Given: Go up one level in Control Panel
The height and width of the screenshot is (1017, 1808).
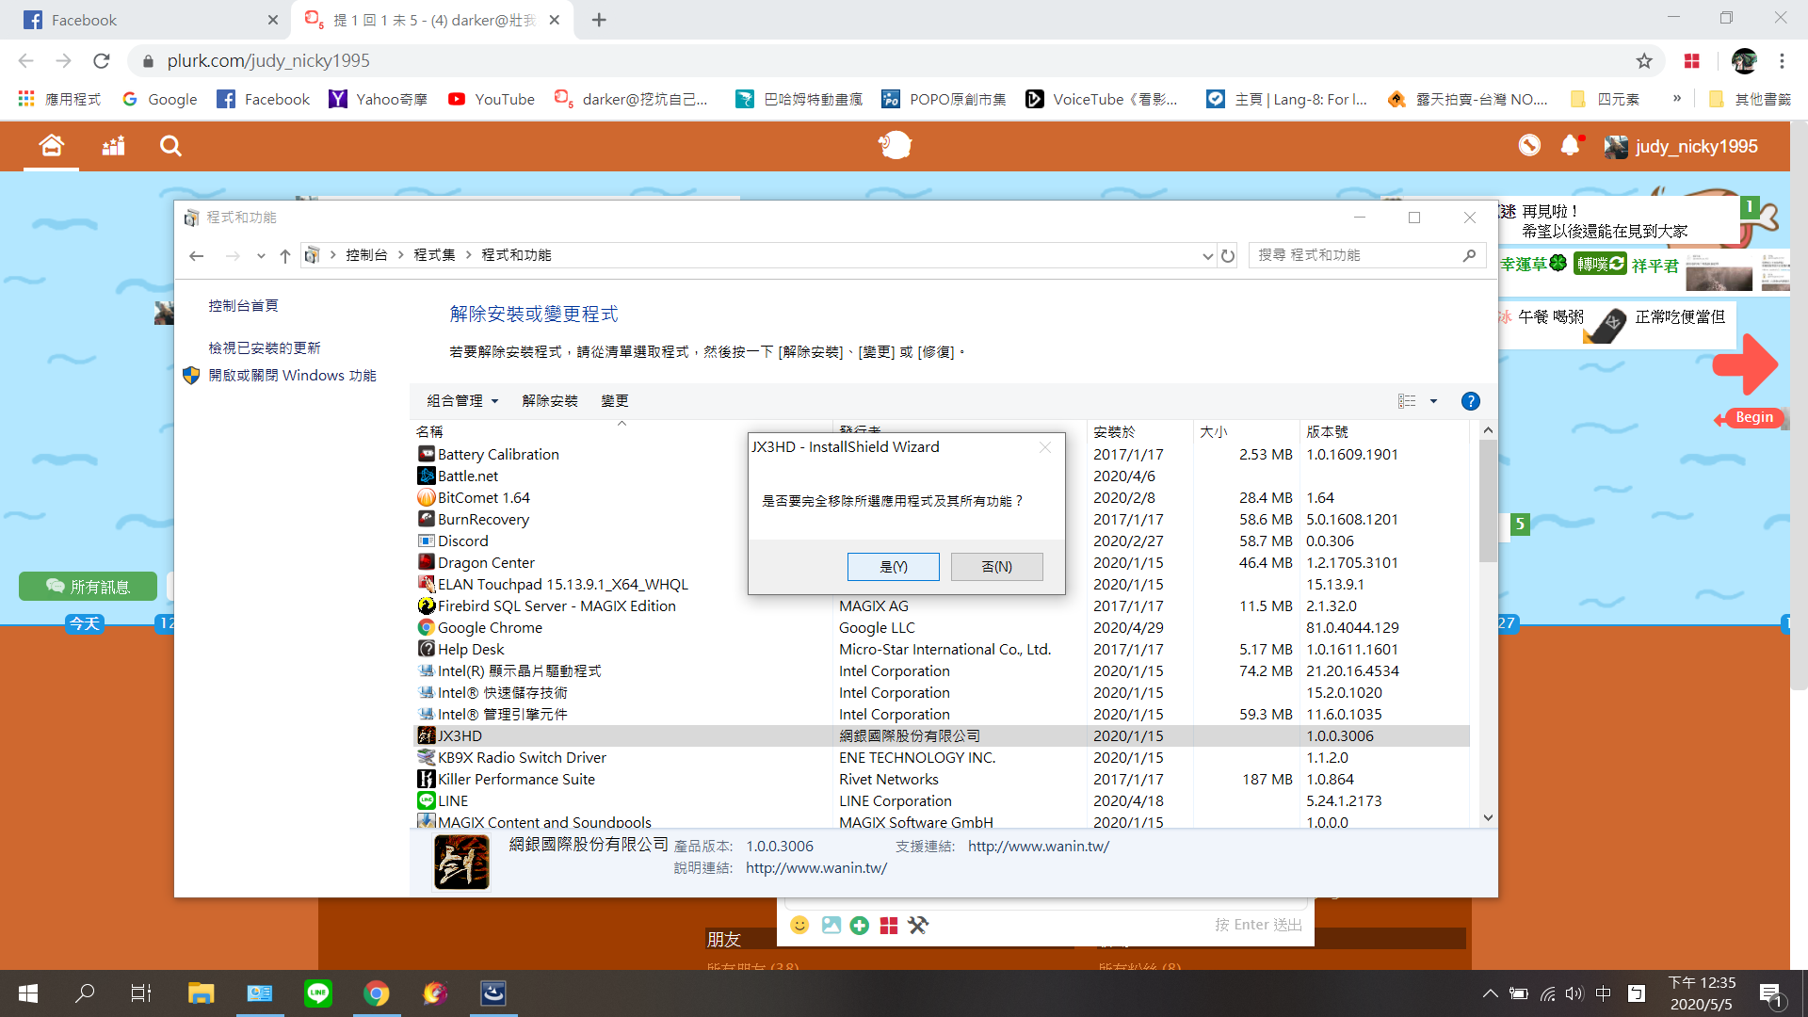Looking at the screenshot, I should [285, 256].
